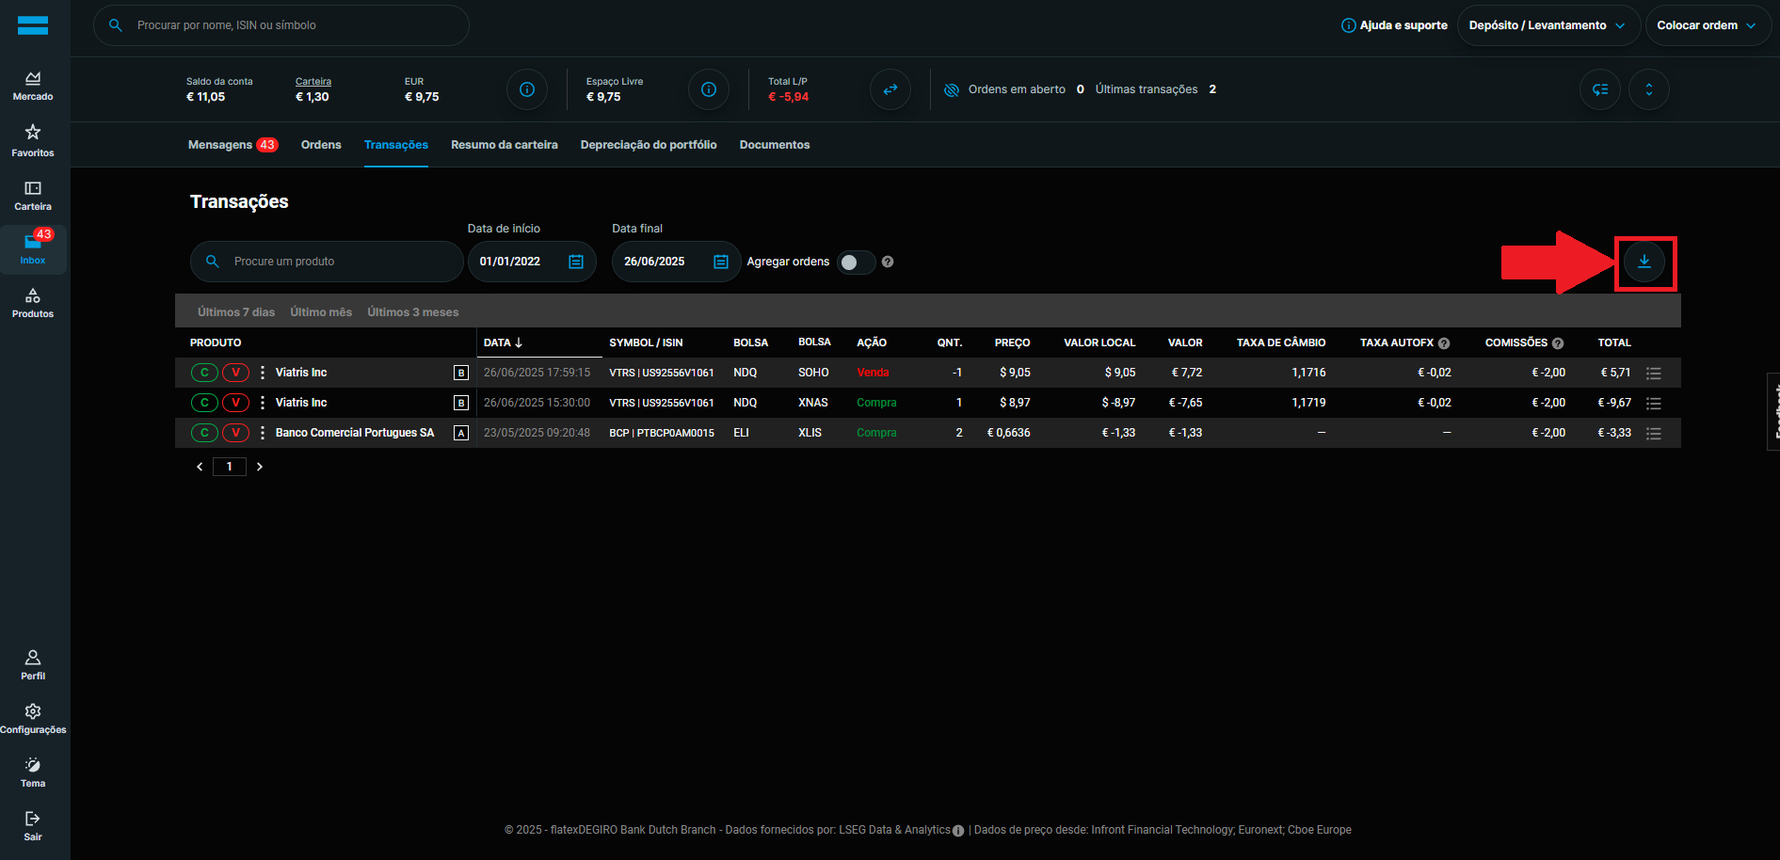Click the info icon next to EUR balance
The height and width of the screenshot is (860, 1780).
tap(527, 89)
